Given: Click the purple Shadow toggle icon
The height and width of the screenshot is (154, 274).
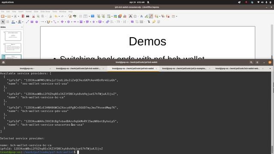Looking at the screenshot, I should click(x=132, y=22).
